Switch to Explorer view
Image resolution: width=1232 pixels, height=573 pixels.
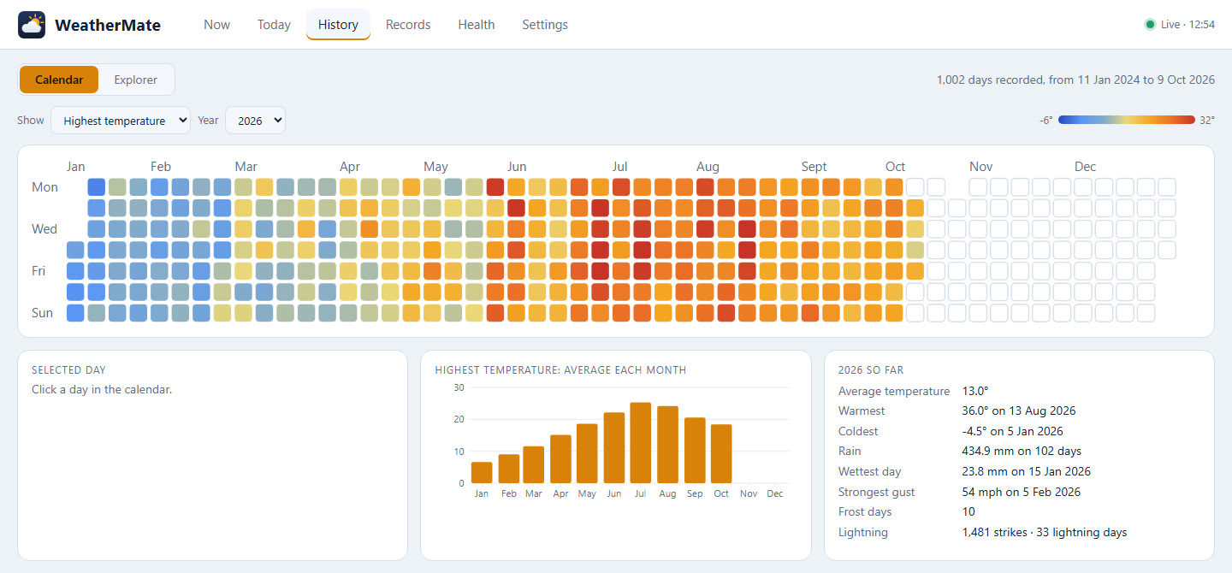click(x=136, y=80)
